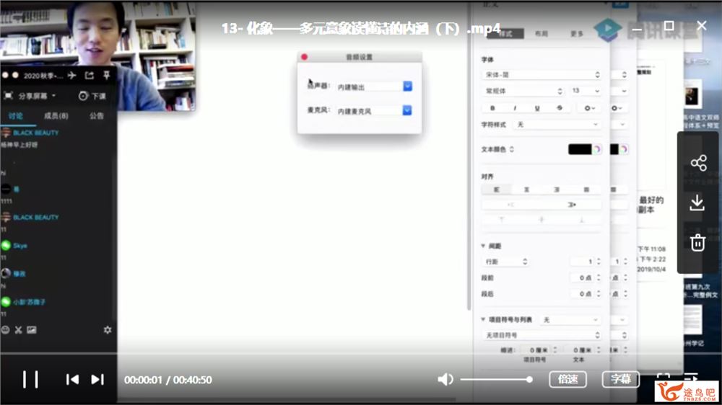The image size is (722, 405).
Task: Select the 布局 layout tab in the format panel
Action: tap(541, 34)
